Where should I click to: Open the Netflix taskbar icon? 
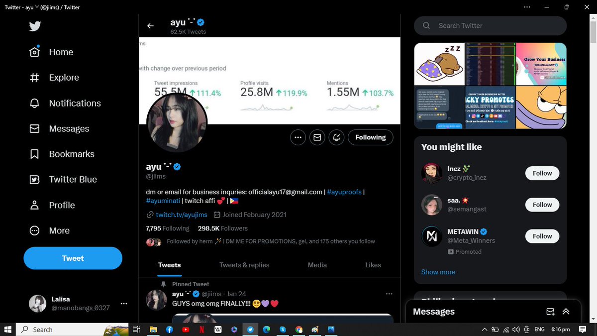(x=201, y=330)
